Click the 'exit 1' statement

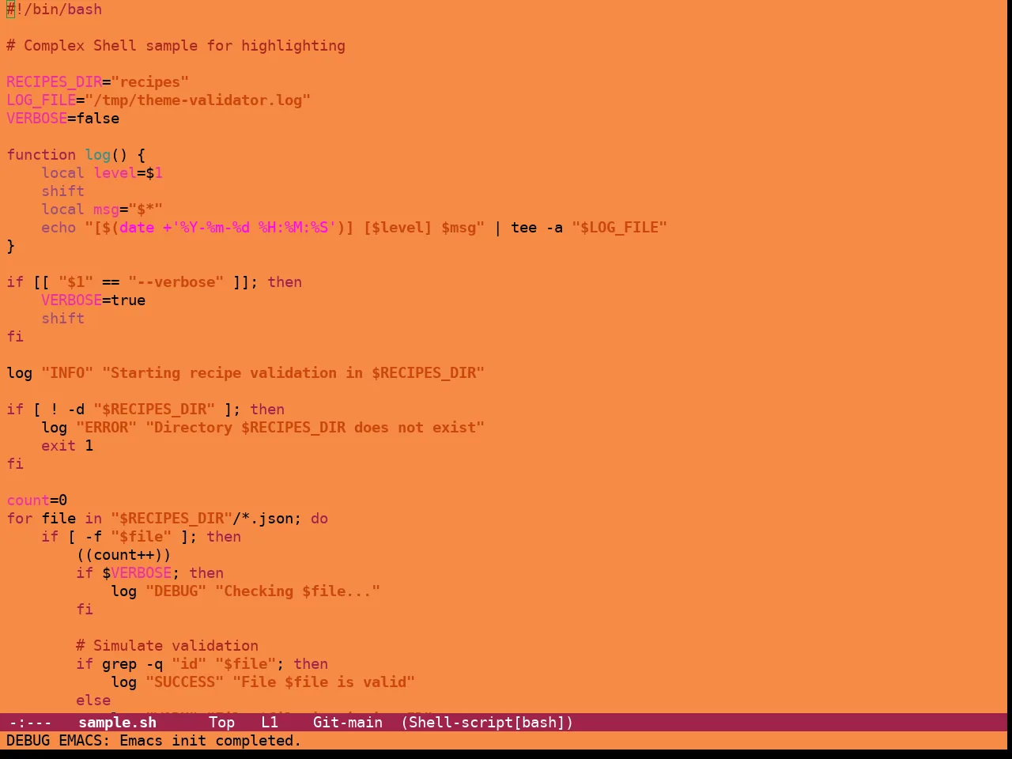click(x=67, y=446)
